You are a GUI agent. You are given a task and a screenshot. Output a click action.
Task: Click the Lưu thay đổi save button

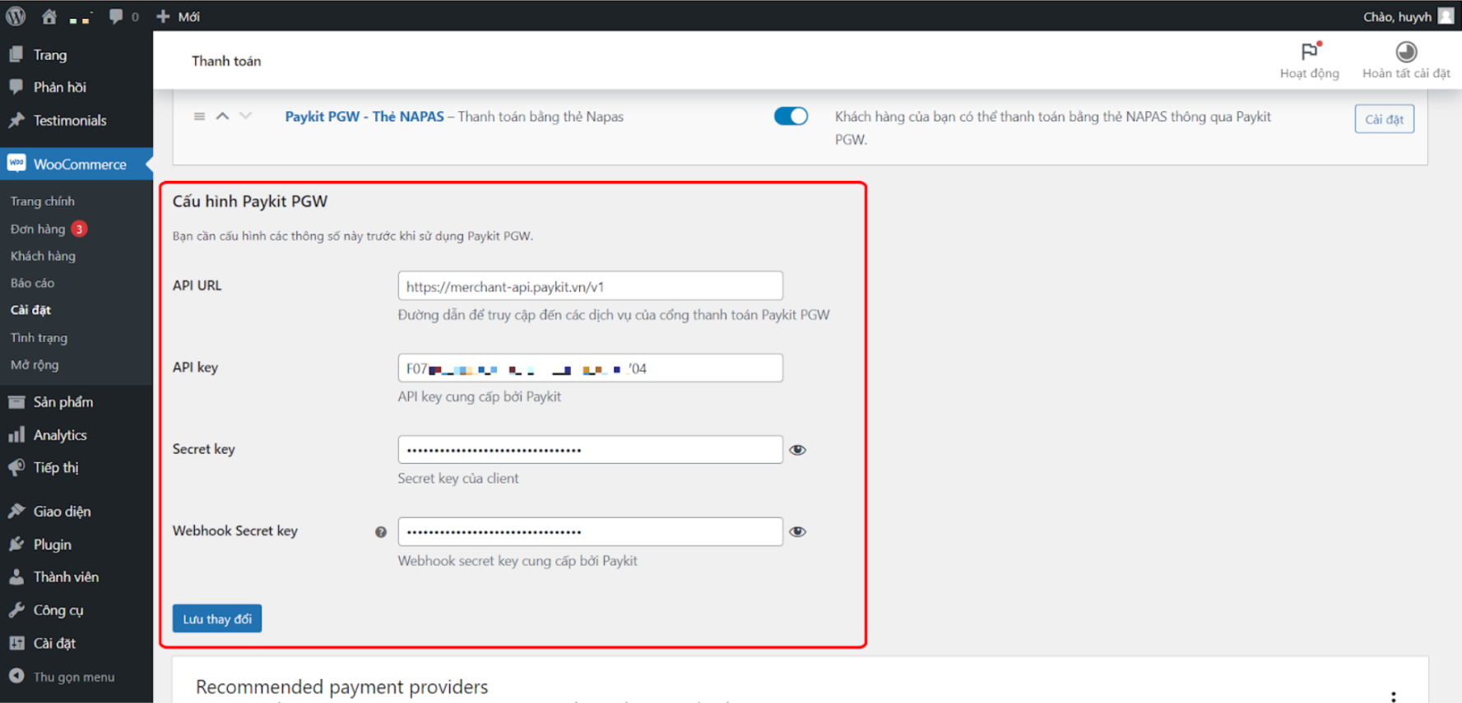point(217,618)
